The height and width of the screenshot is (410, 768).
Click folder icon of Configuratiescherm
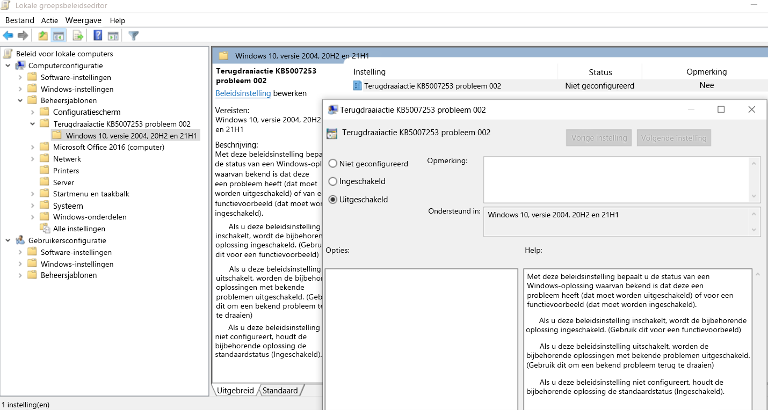pyautogui.click(x=45, y=112)
